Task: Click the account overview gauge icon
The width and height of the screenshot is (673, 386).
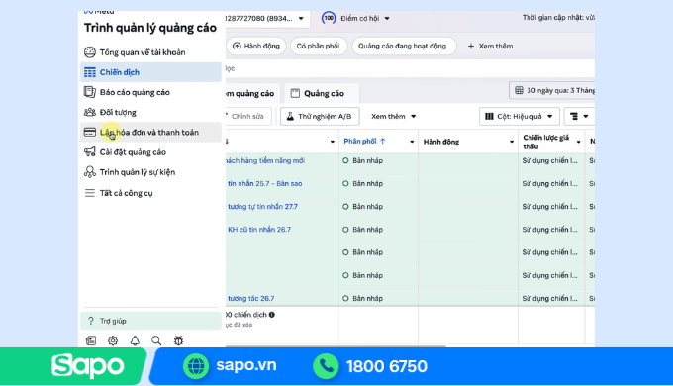Action: [90, 52]
